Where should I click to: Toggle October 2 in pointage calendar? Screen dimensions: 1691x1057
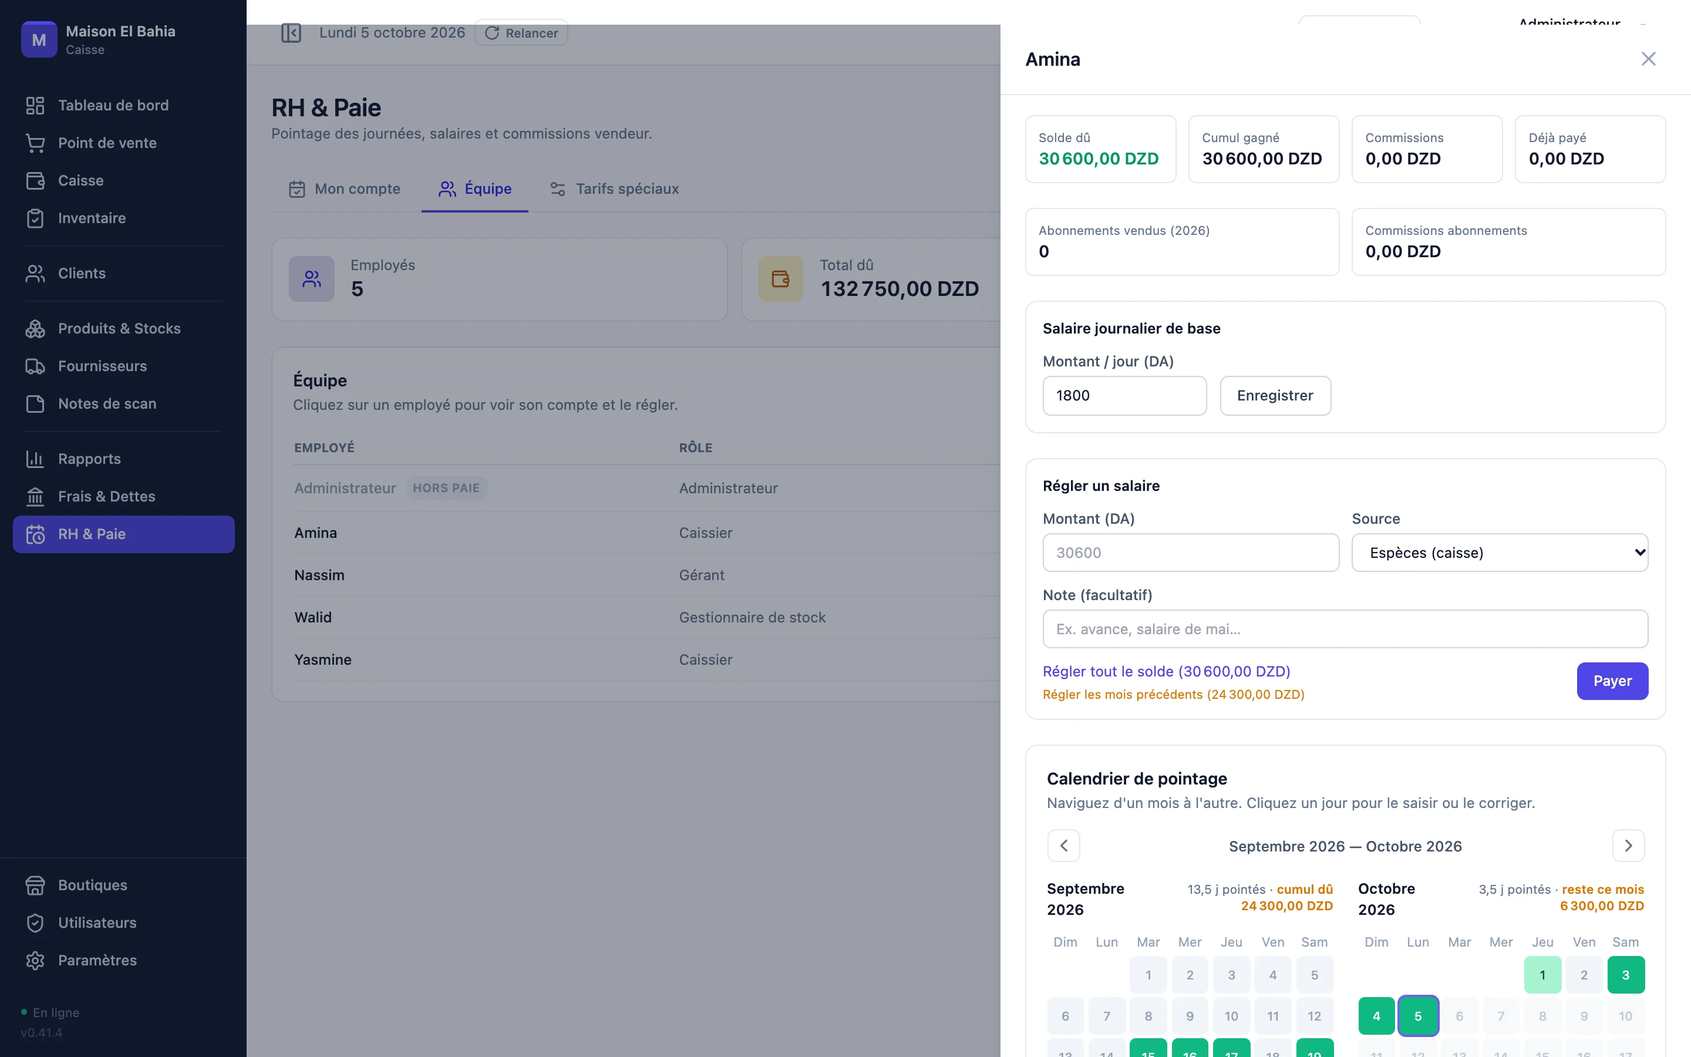click(x=1584, y=975)
